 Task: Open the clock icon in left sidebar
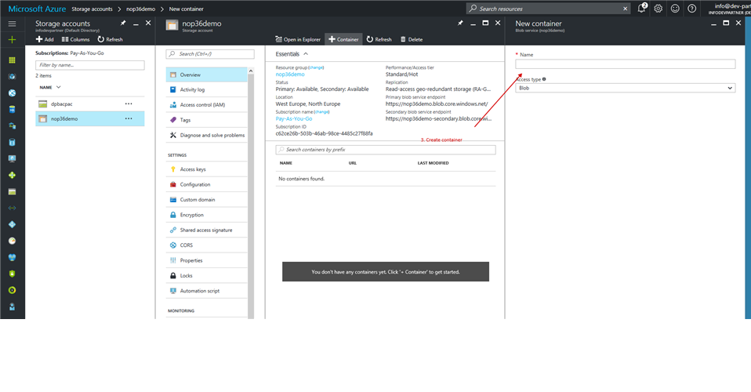tap(12, 241)
